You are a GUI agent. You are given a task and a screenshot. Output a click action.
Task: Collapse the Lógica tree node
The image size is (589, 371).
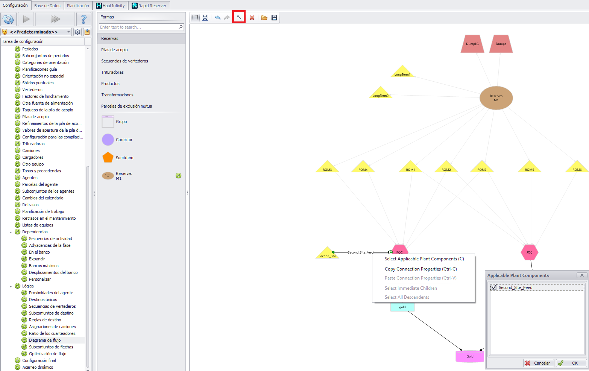point(11,286)
